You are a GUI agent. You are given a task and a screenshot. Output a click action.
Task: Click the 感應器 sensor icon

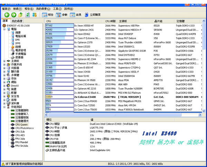(13, 58)
